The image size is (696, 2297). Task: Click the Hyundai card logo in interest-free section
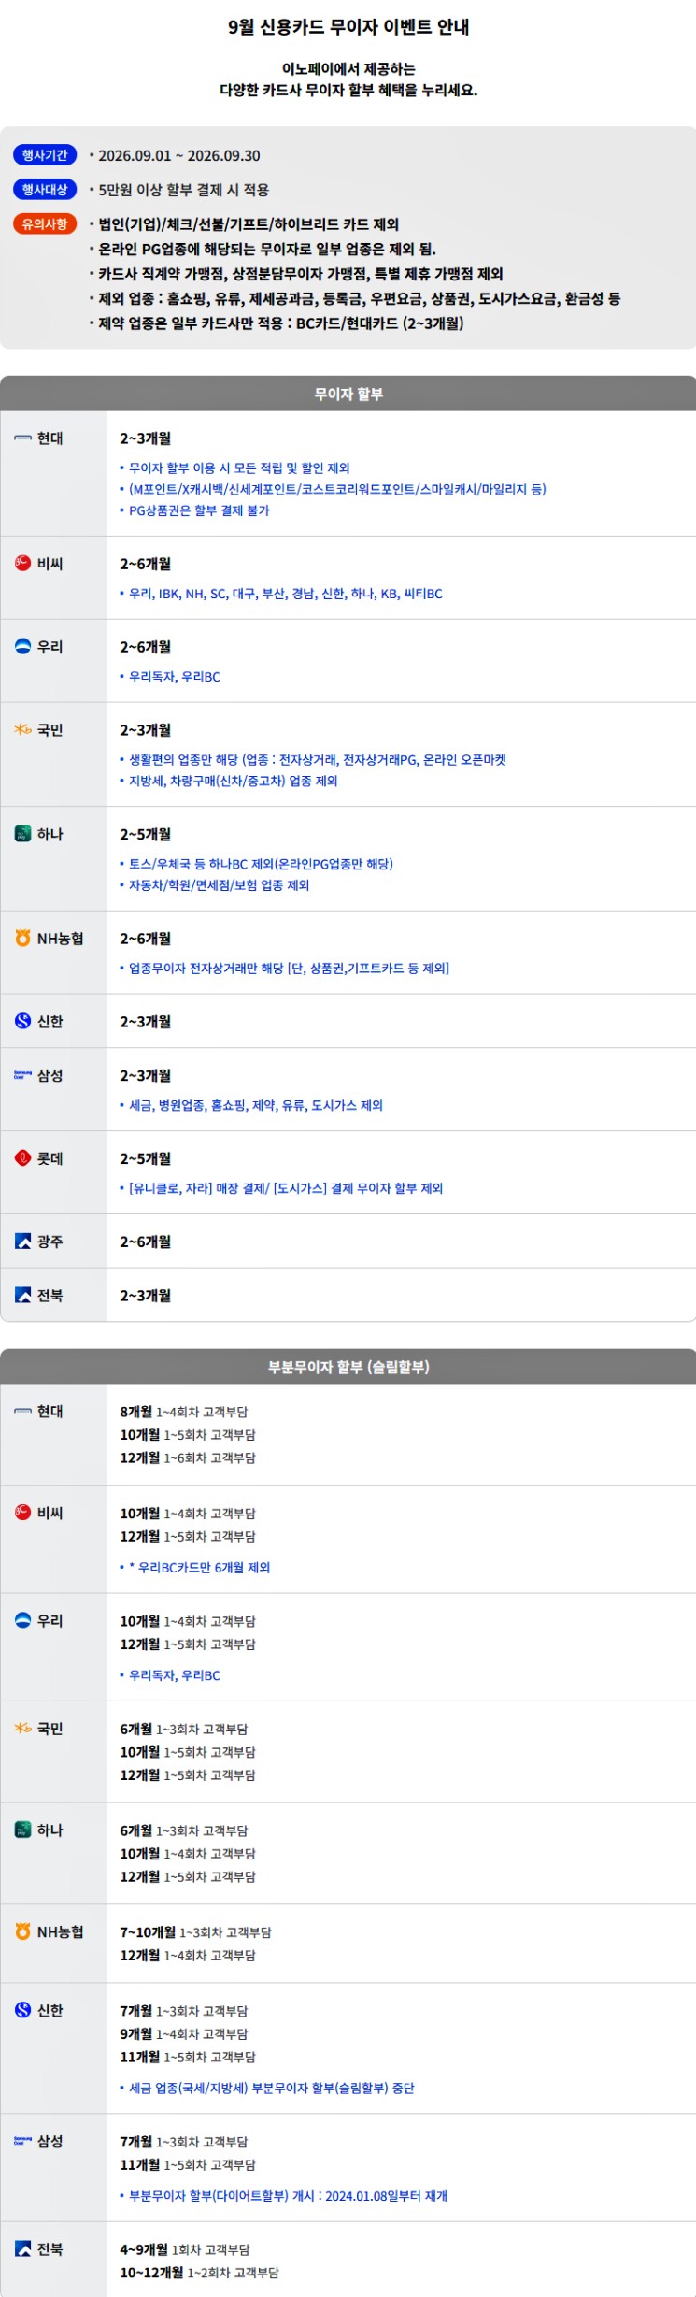pyautogui.click(x=23, y=438)
